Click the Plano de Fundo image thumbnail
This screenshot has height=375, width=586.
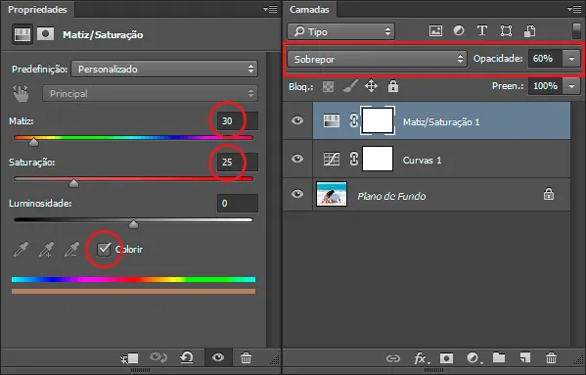coord(332,194)
